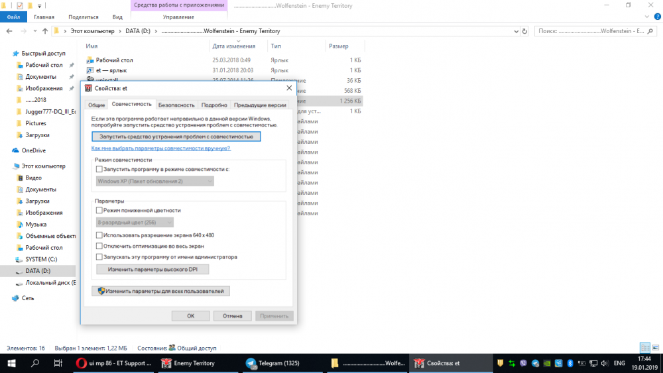The width and height of the screenshot is (663, 373).
Task: Open the Windows Start menu
Action: [11, 363]
